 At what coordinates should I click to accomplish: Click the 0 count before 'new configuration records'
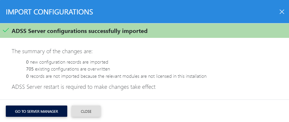[27, 62]
